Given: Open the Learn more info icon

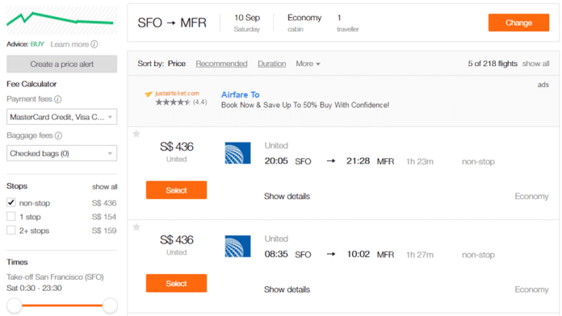Looking at the screenshot, I should pos(94,44).
